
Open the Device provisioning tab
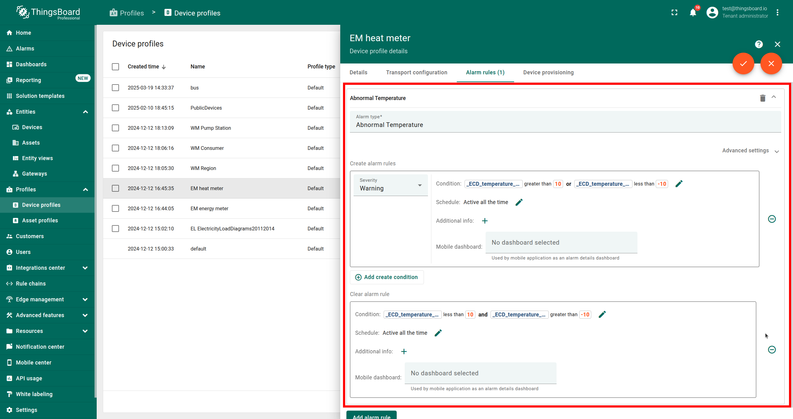548,72
